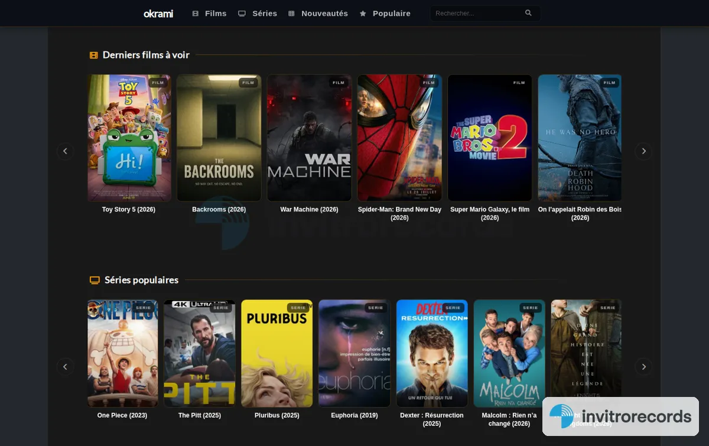Image resolution: width=709 pixels, height=446 pixels.
Task: Select the Dexter Résurrection poster
Action: point(432,353)
